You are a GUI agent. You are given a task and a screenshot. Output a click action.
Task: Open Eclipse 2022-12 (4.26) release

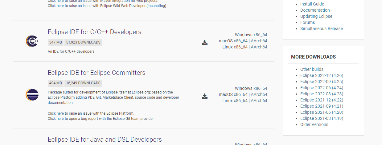pyautogui.click(x=322, y=75)
